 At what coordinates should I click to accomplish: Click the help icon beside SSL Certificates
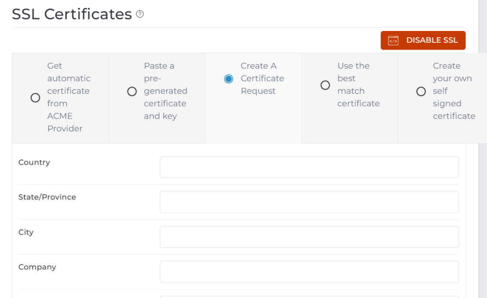coord(140,14)
